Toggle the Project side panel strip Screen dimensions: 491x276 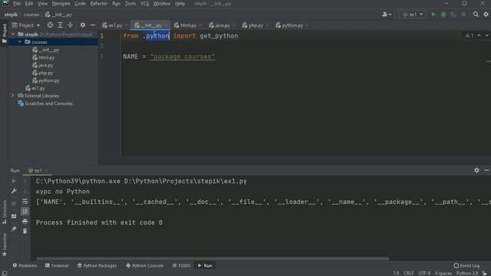(5, 34)
